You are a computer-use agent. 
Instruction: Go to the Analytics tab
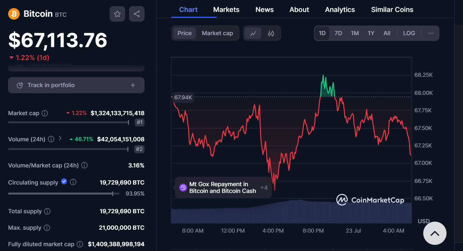pos(340,10)
